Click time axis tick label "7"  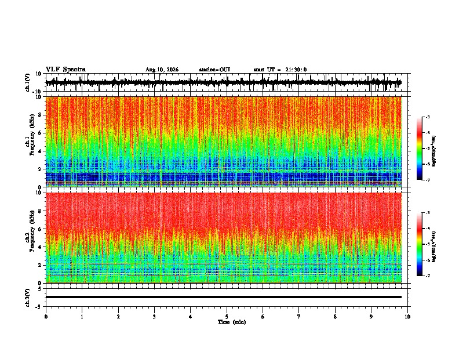pos(299,317)
